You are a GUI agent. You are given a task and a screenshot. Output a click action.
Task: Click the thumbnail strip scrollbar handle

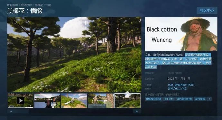pyautogui.click(x=23, y=111)
